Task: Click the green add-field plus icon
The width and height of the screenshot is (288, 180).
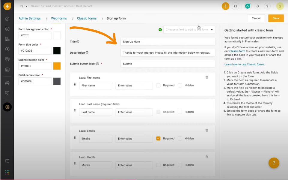Action: pos(160,30)
